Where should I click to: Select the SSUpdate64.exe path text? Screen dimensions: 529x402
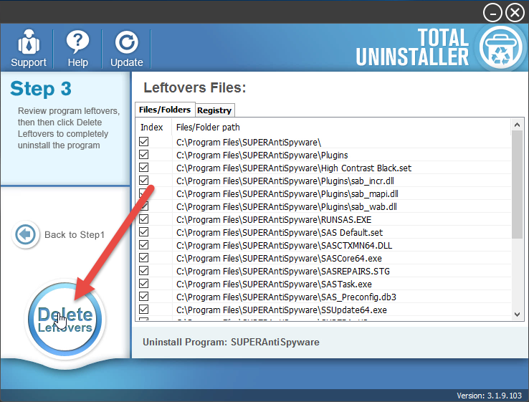(x=282, y=310)
